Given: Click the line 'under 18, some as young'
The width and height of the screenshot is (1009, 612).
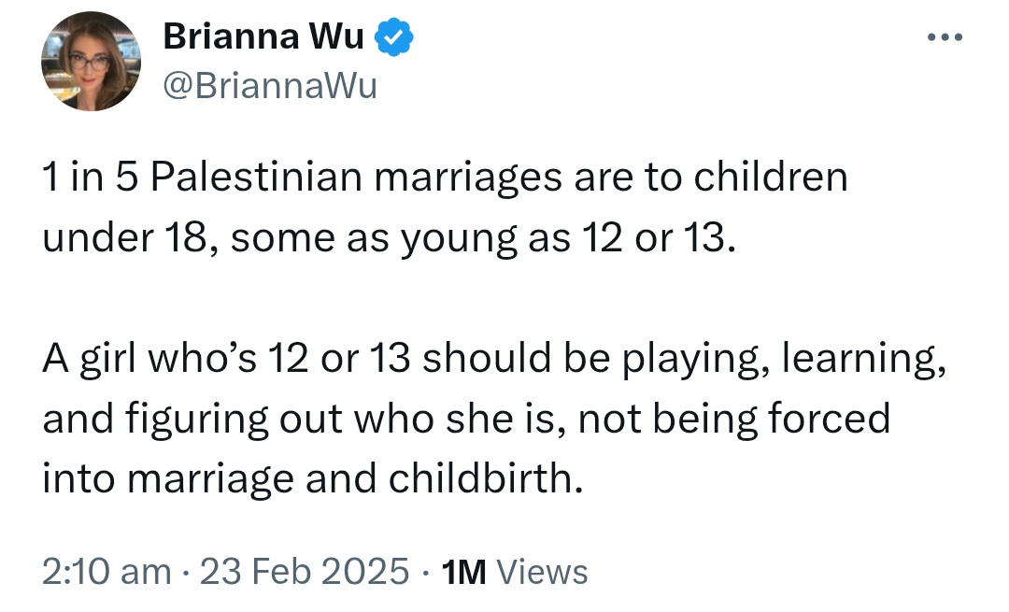Looking at the screenshot, I should coord(389,238).
